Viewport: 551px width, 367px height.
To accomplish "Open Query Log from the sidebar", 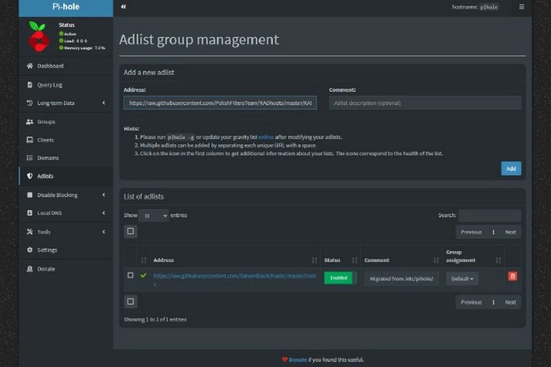I will [66, 84].
